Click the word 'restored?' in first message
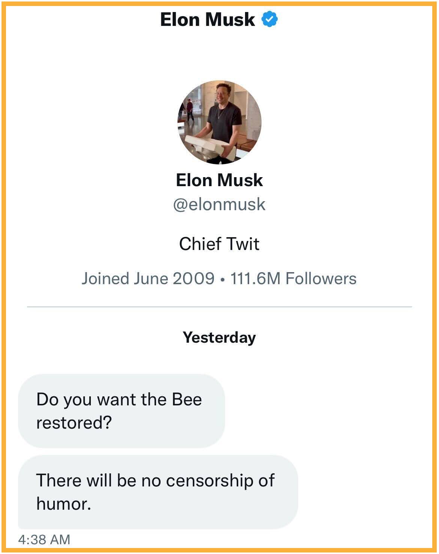Image resolution: width=439 pixels, height=554 pixels. (x=74, y=423)
